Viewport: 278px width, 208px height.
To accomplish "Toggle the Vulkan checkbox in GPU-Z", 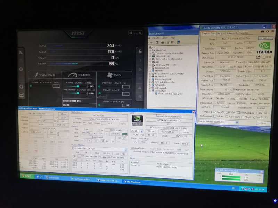I will [215, 116].
